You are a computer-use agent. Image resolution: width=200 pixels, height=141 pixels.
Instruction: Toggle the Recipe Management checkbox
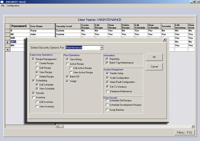(x=33, y=59)
